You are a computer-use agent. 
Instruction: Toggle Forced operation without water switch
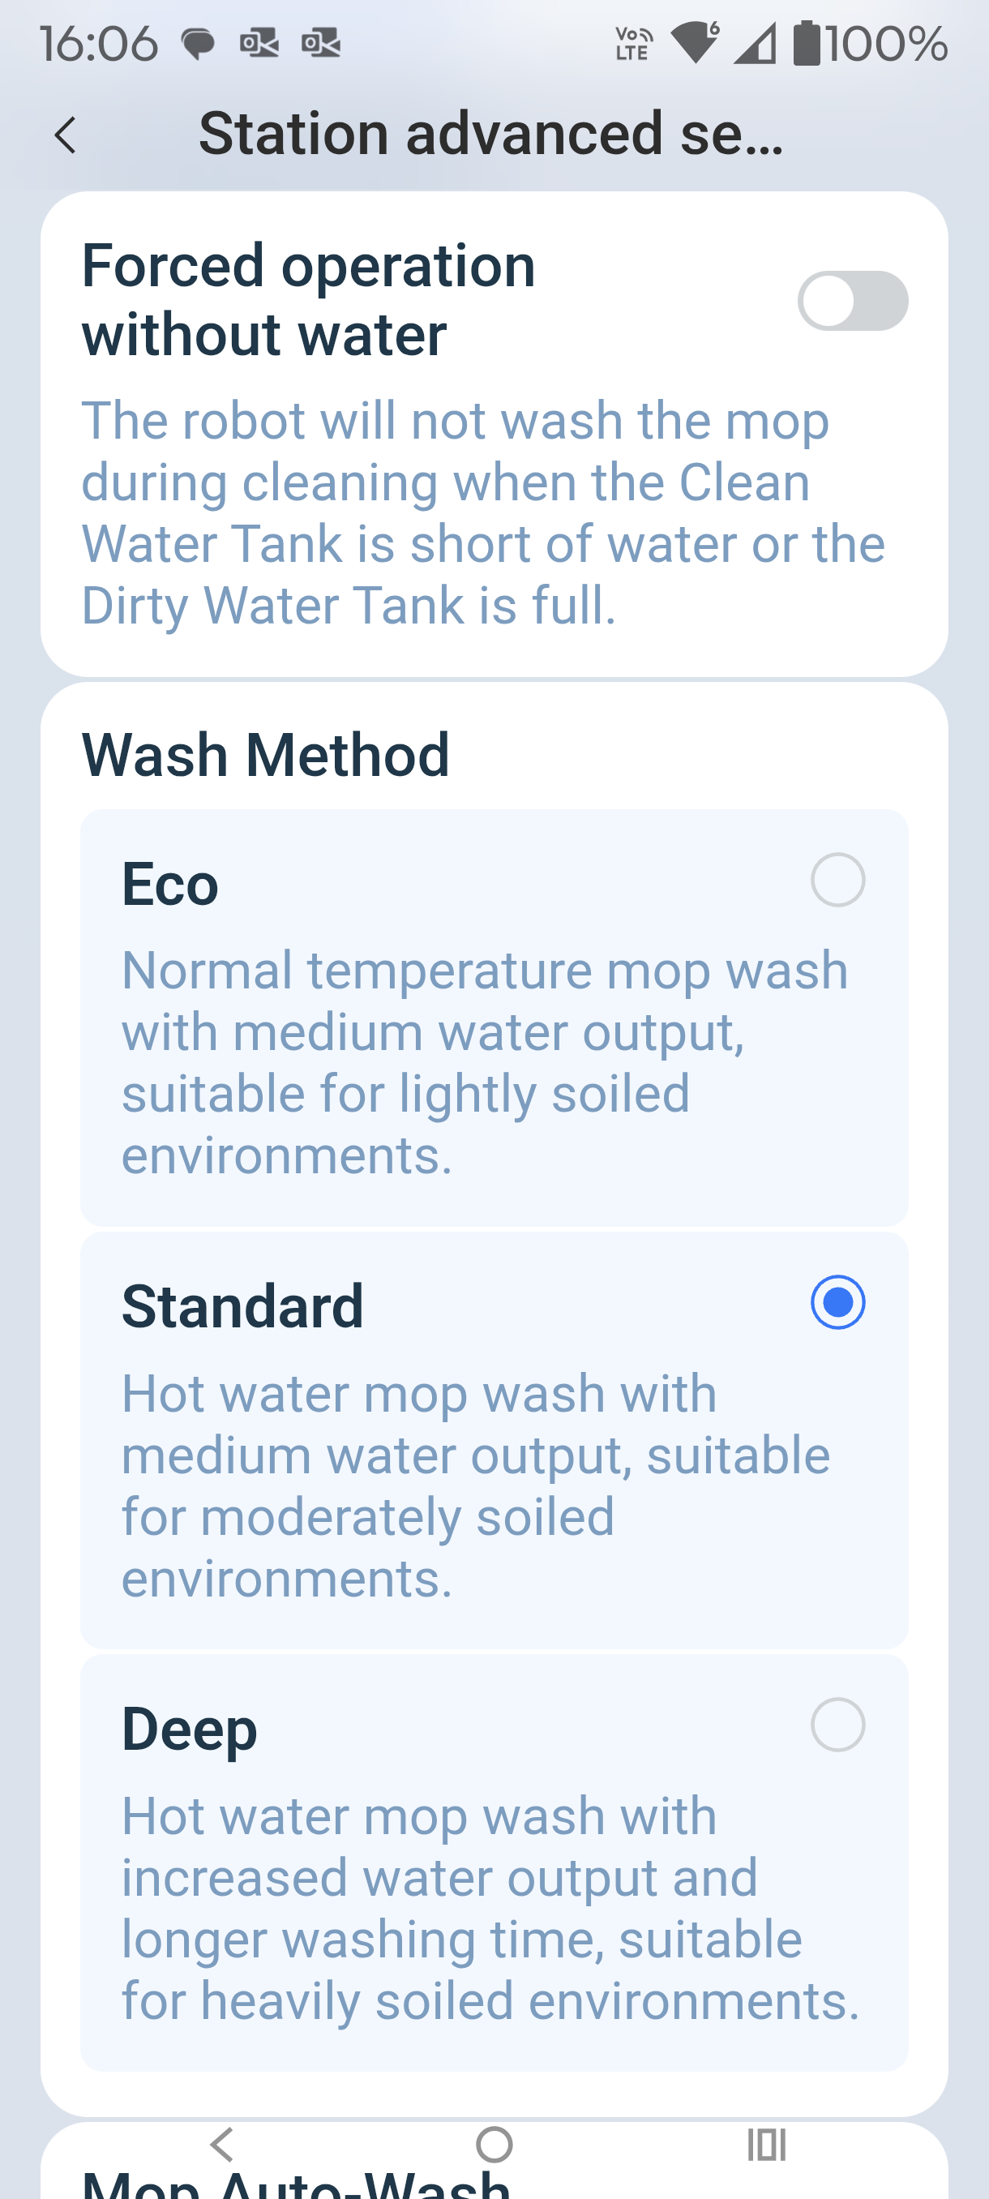(x=852, y=301)
